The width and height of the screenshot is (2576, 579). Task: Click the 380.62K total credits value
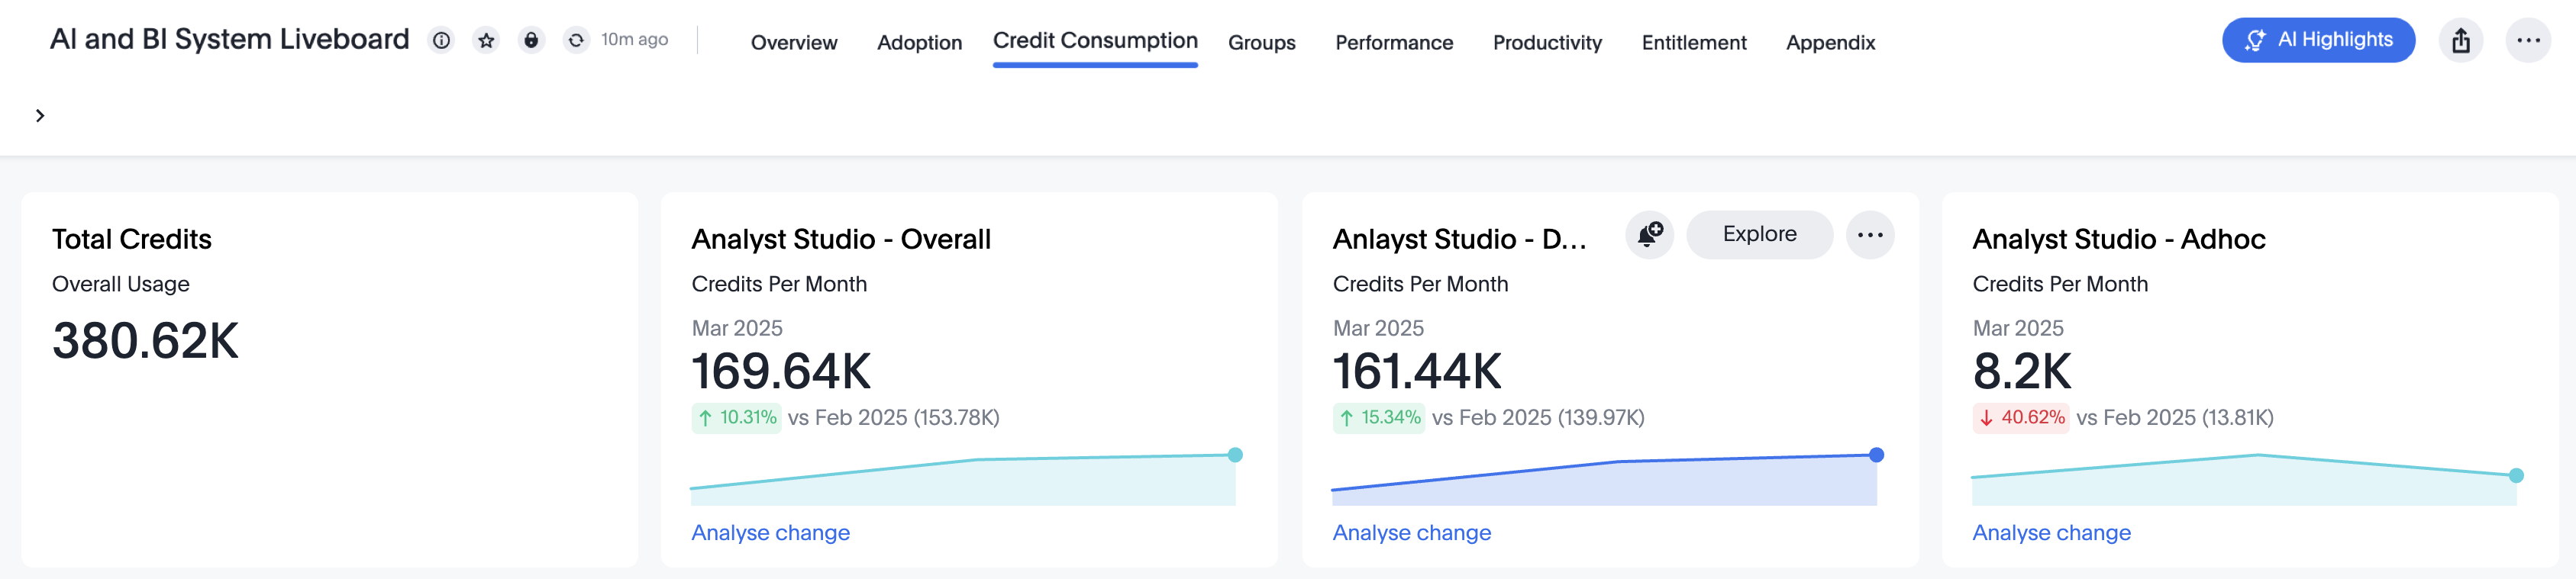145,341
